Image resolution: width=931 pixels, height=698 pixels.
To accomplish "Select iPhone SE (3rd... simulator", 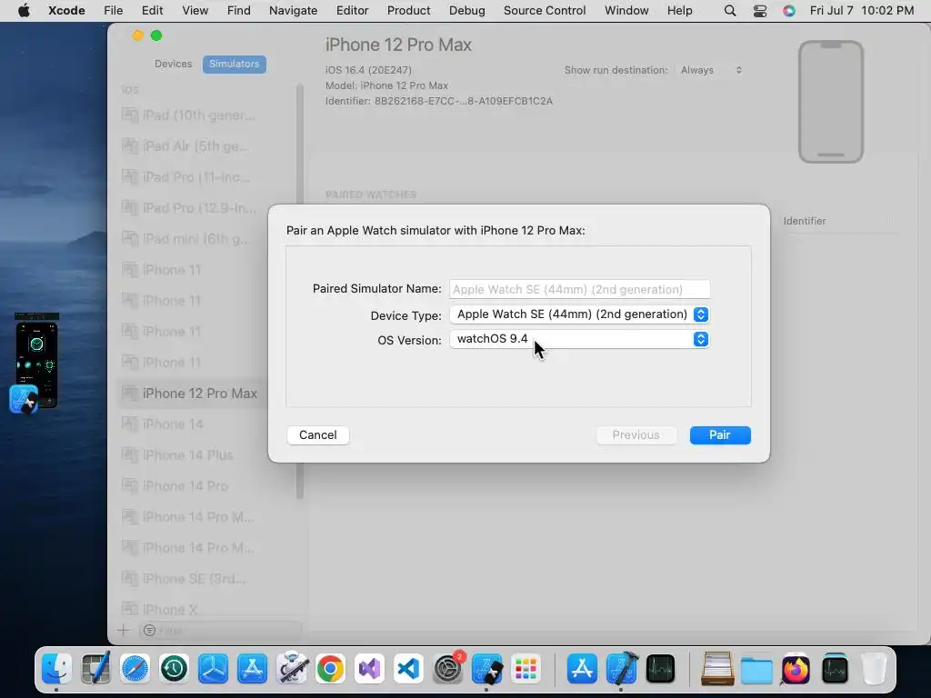I will click(195, 578).
